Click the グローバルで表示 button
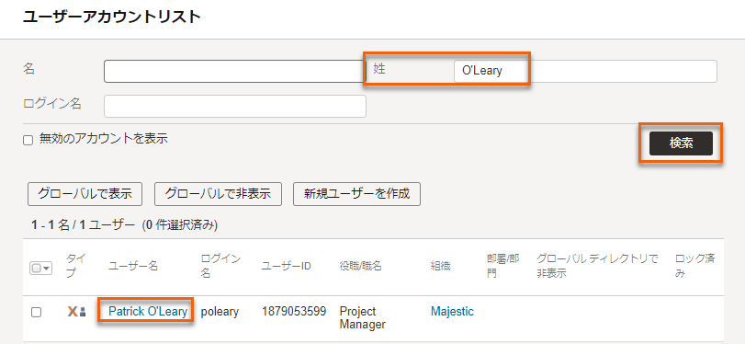745x344 pixels. pos(85,194)
